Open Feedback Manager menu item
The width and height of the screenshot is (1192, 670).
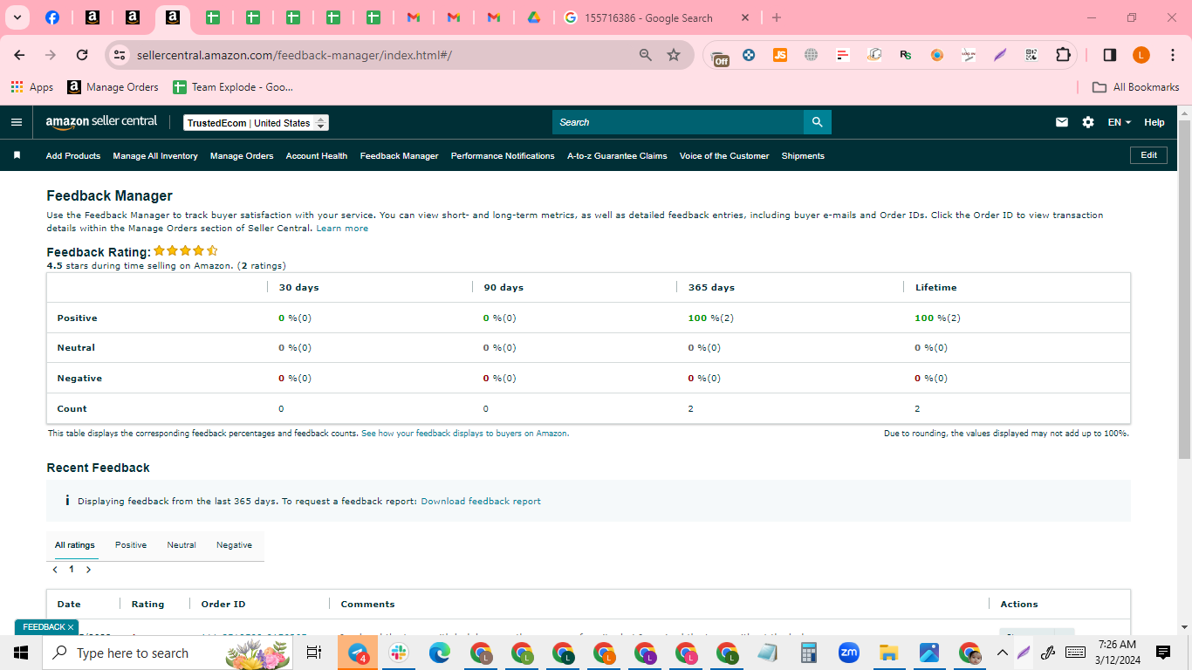click(400, 156)
